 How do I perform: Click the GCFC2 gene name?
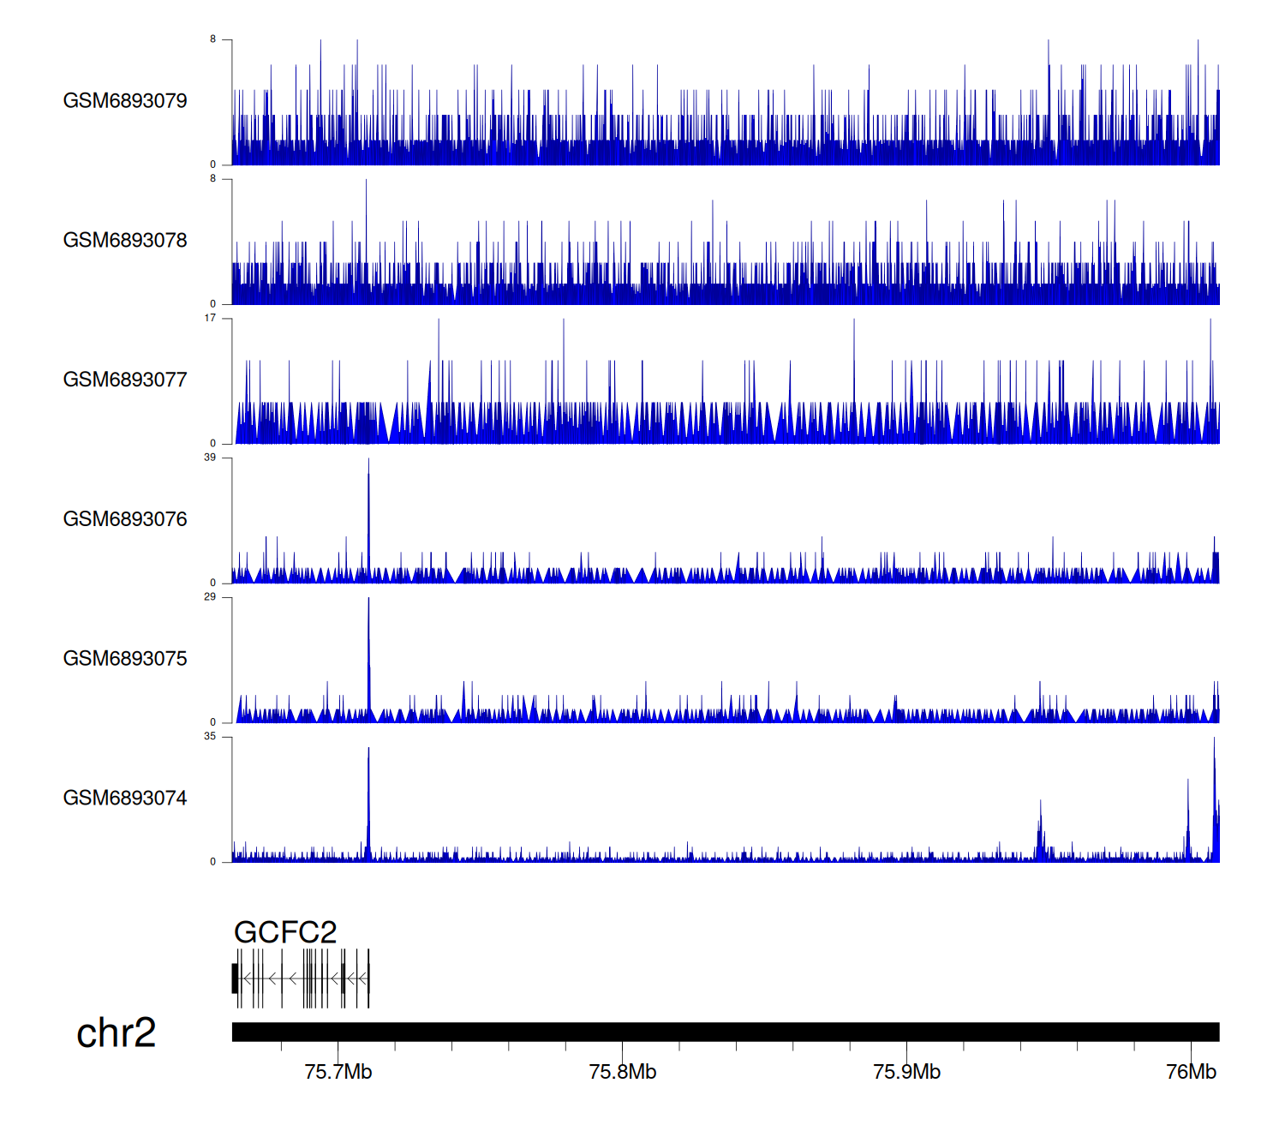tap(285, 932)
